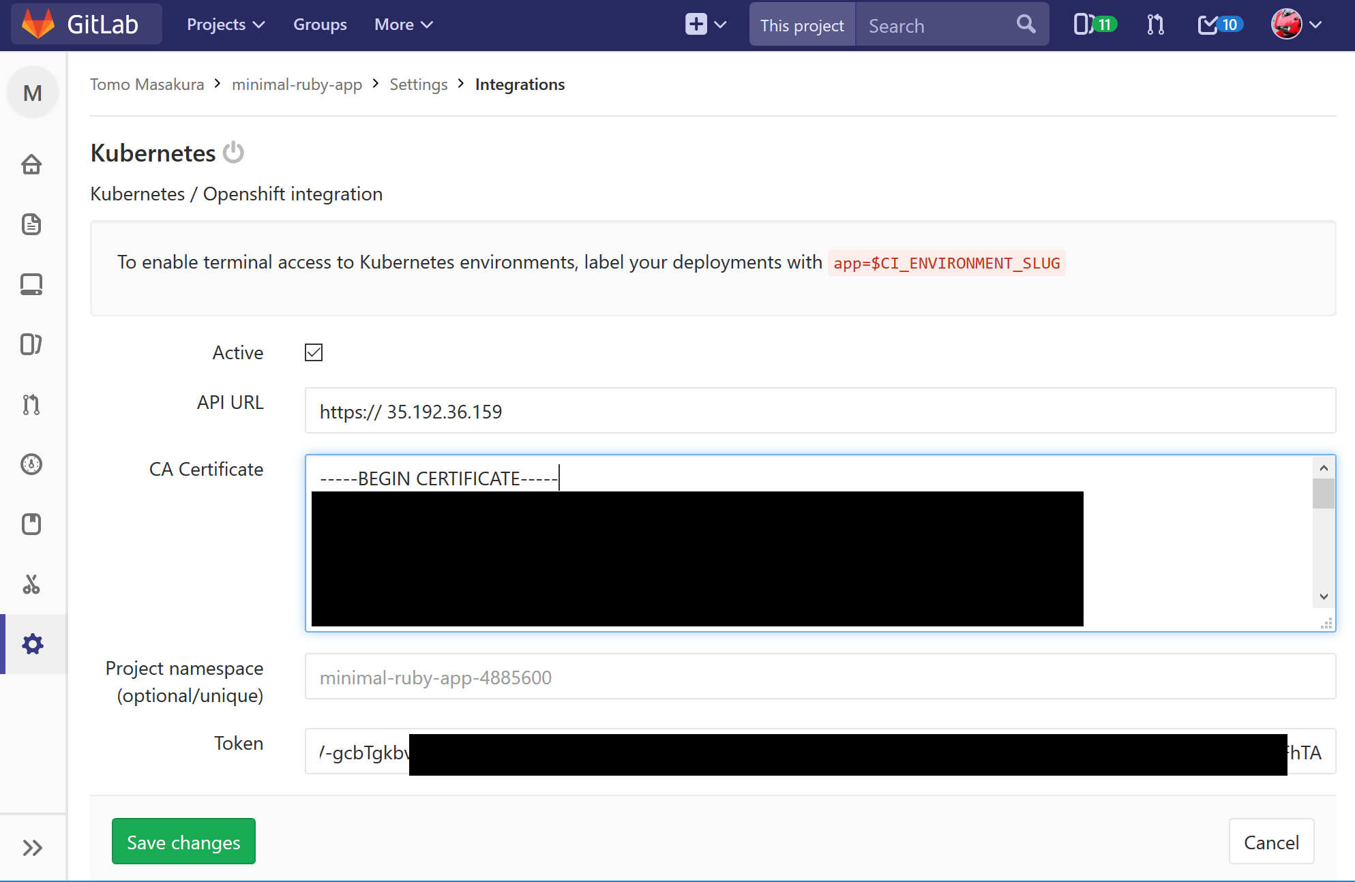This screenshot has height=882, width=1355.
Task: Expand the Projects dropdown
Action: tap(225, 24)
